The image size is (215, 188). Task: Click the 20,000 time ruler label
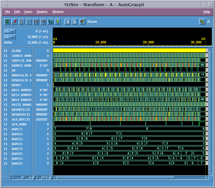click(148, 42)
